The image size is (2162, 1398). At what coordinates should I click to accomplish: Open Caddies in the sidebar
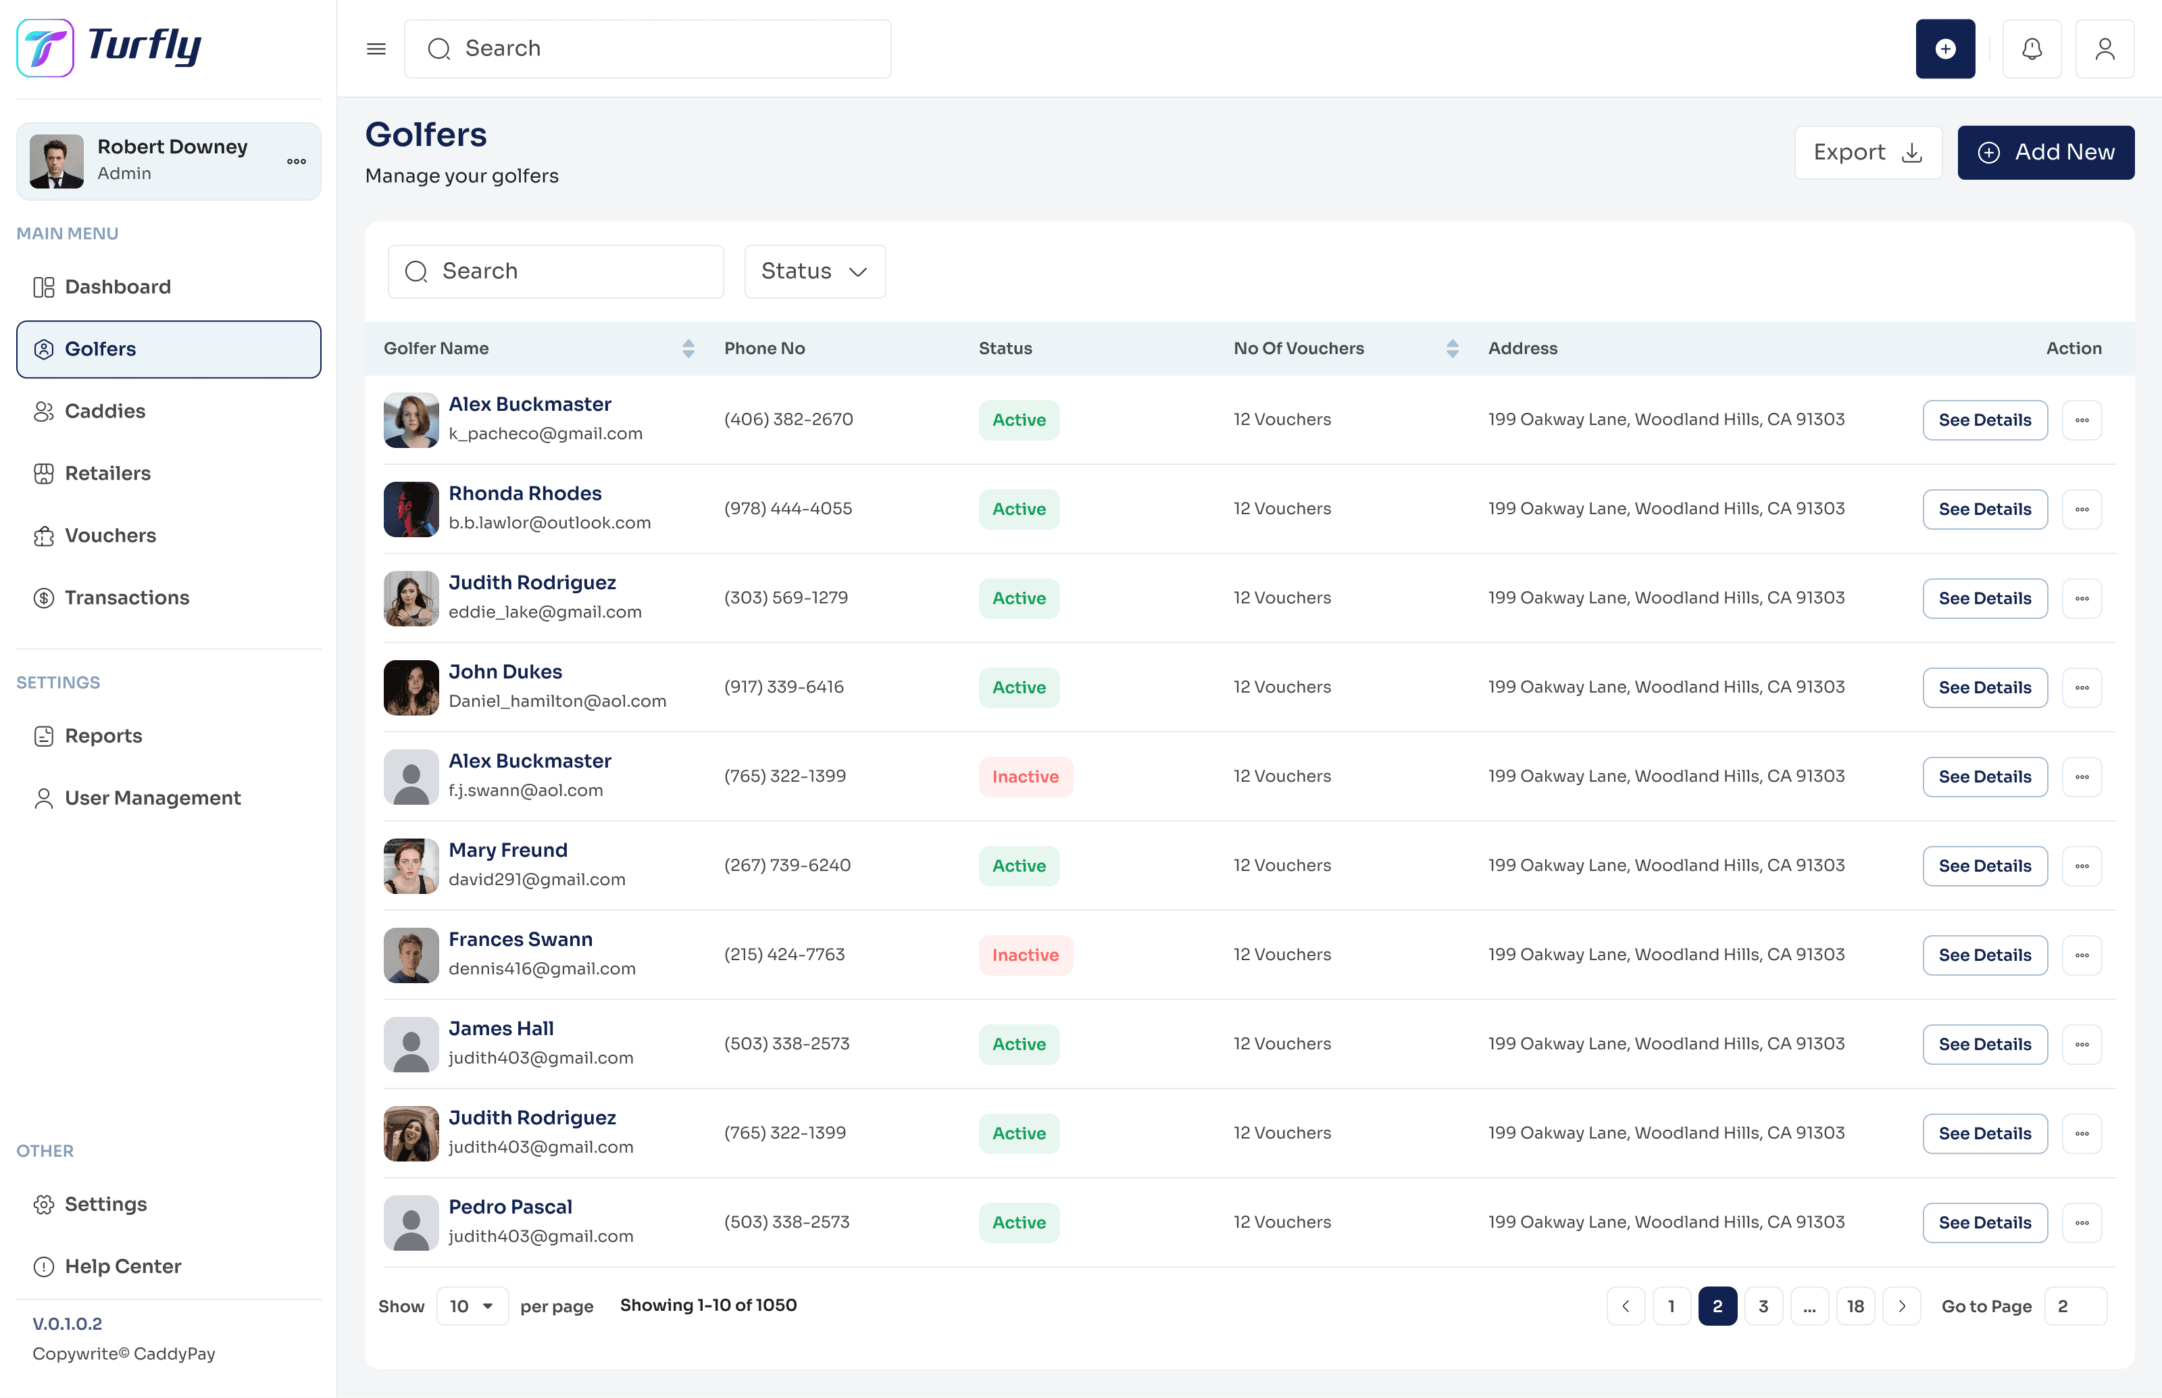(104, 411)
